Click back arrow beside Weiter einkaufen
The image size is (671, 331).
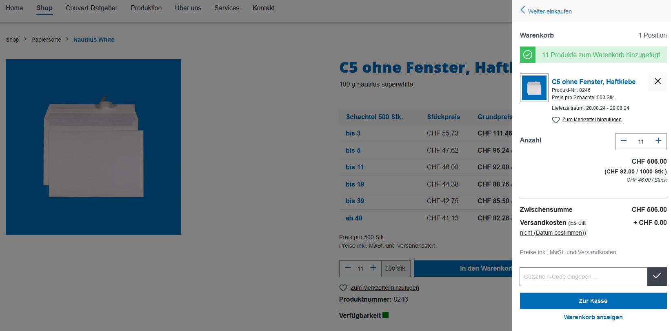(x=523, y=10)
